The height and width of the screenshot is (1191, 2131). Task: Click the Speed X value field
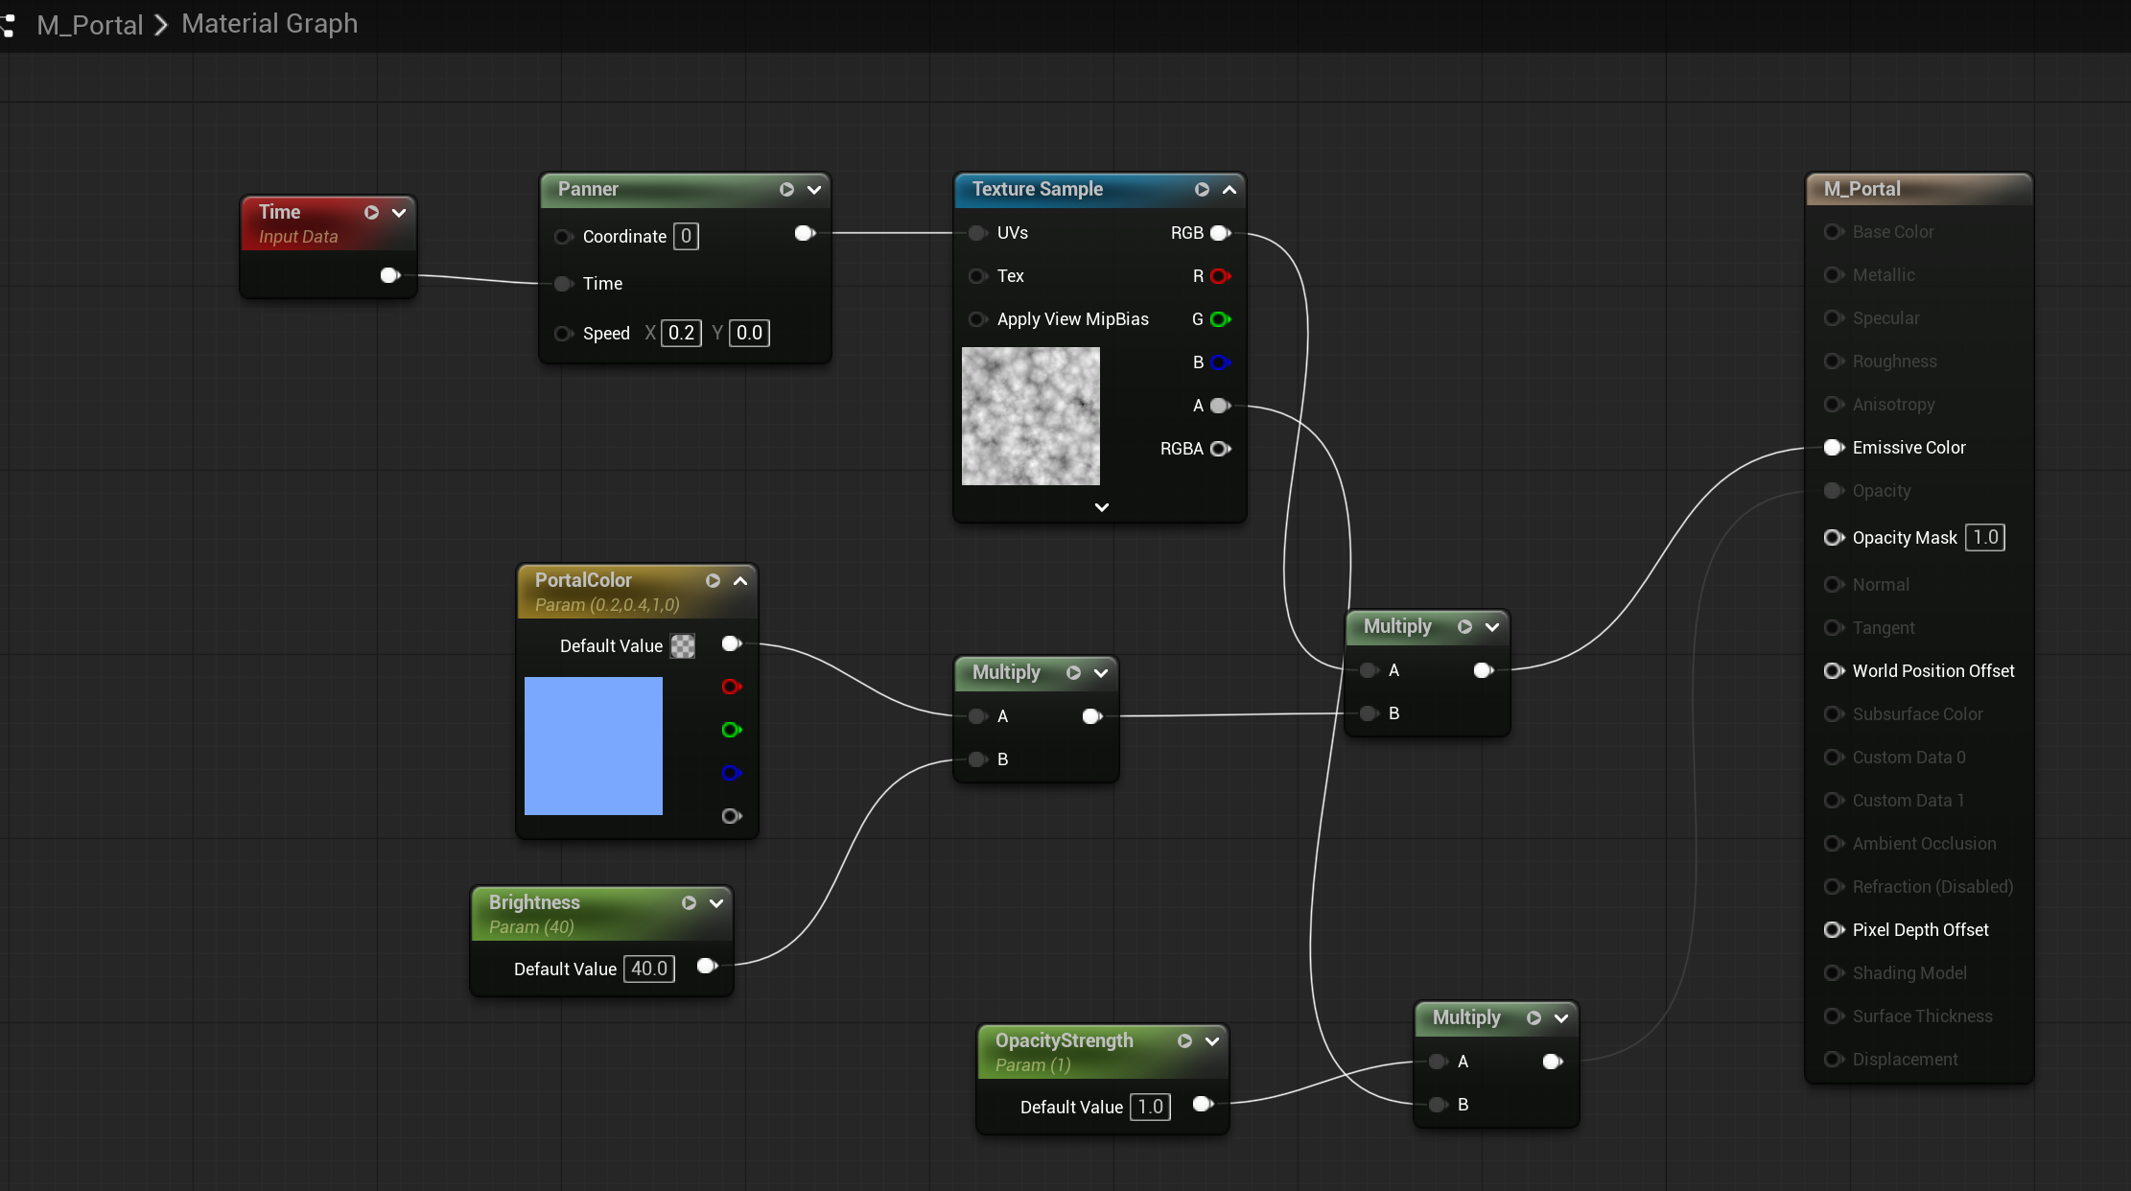point(681,333)
